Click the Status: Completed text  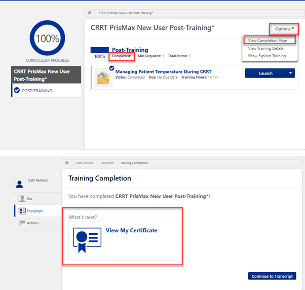(130, 77)
